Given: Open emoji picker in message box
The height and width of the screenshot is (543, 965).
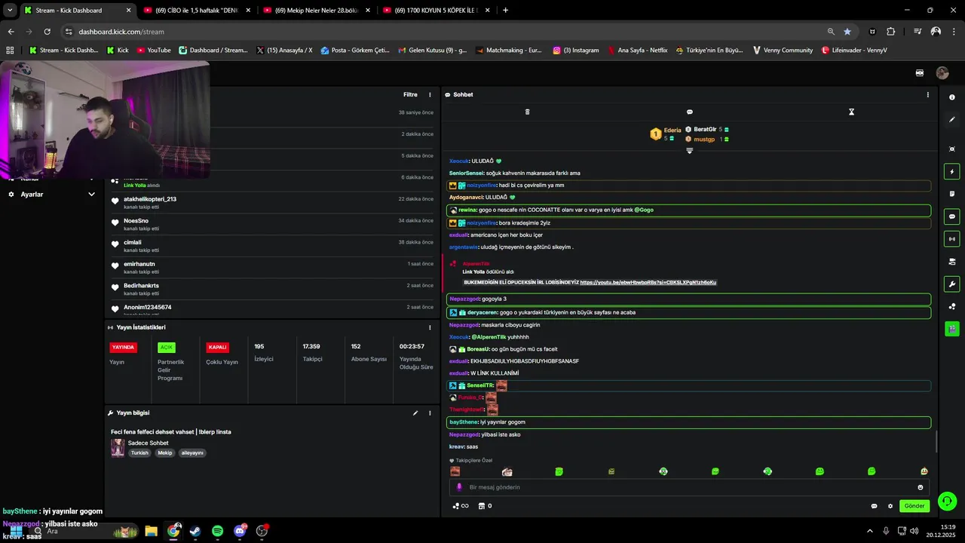Looking at the screenshot, I should [920, 487].
